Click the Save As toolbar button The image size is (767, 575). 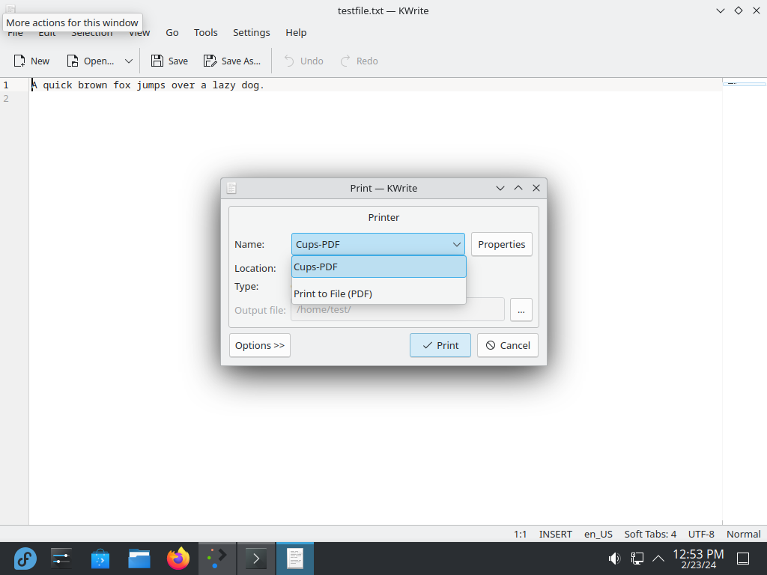pos(232,61)
